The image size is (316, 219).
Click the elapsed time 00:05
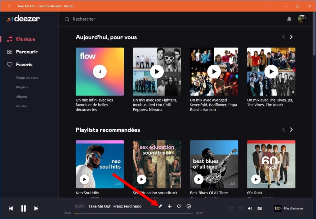coord(68,213)
